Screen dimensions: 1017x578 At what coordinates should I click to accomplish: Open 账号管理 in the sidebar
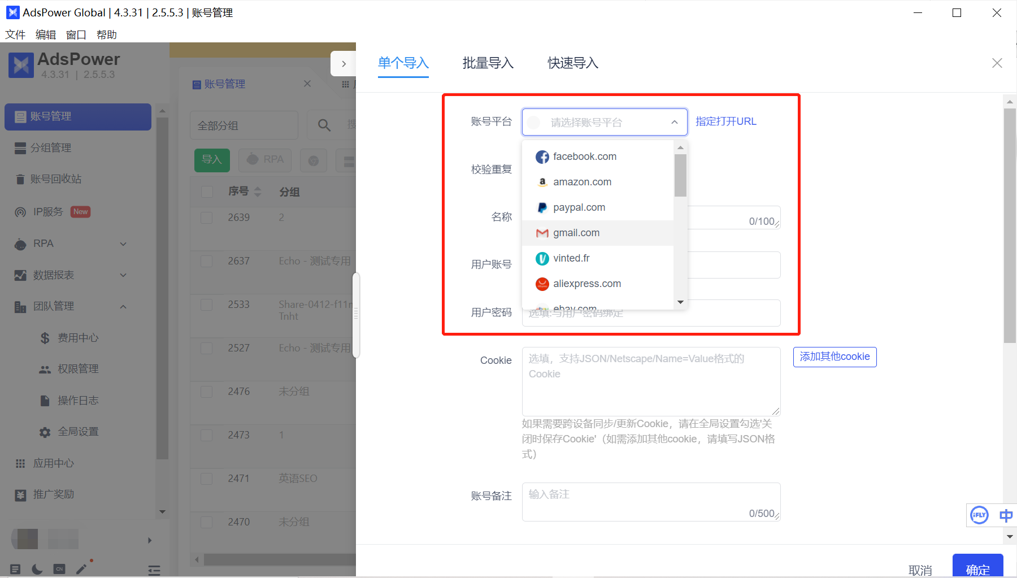(78, 116)
